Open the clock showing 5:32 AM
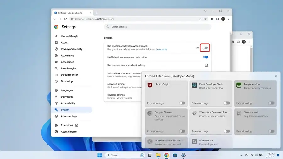Image resolution: width=283 pixels, height=159 pixels. (270, 155)
